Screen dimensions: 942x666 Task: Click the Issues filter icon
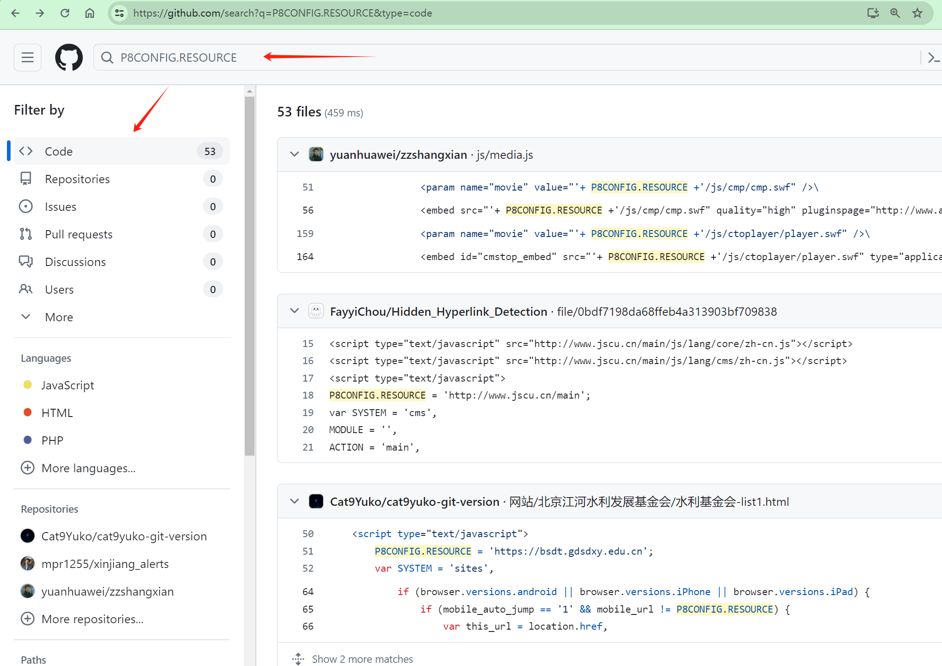(26, 206)
